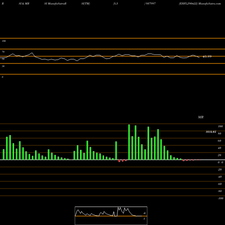Click the RSI axis label 50
The height and width of the screenshot is (225, 225).
tap(3, 59)
